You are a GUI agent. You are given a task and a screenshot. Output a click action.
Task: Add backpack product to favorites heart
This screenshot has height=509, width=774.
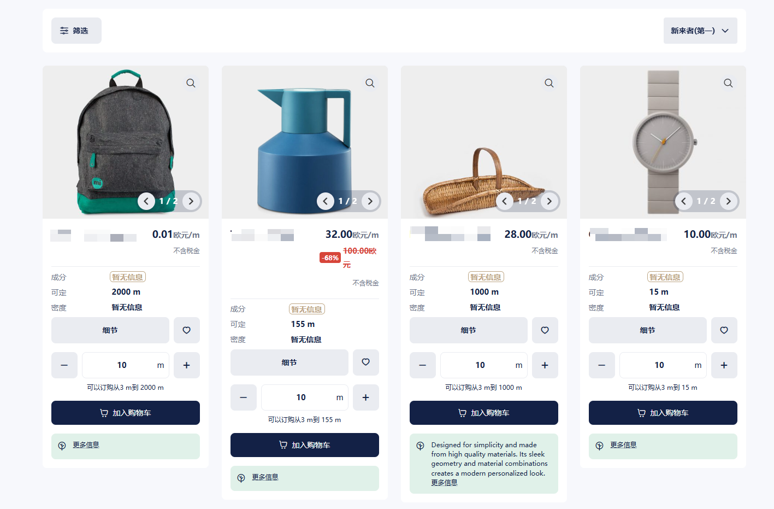click(x=187, y=330)
